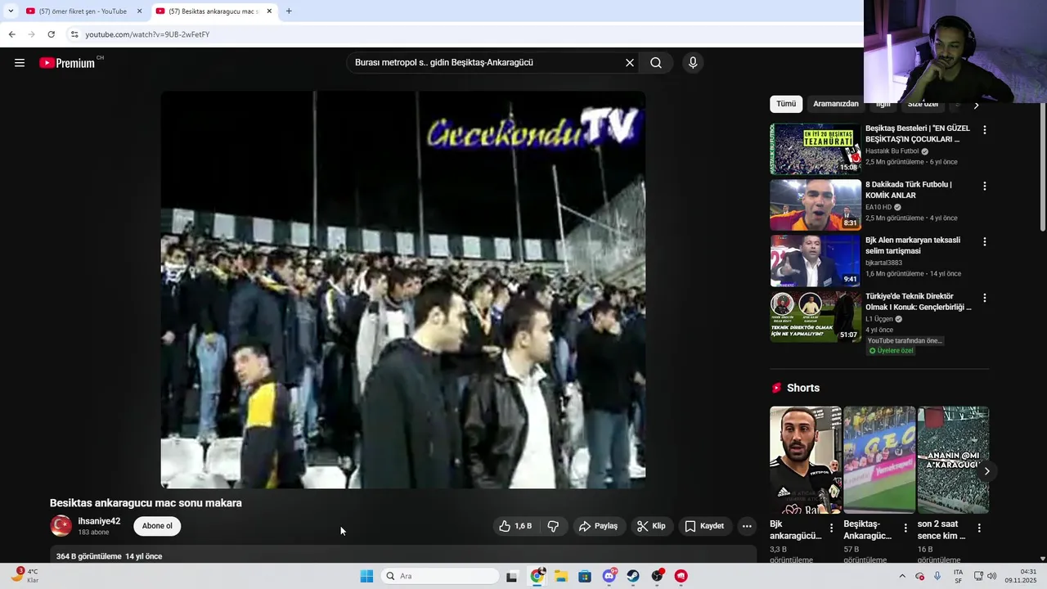The height and width of the screenshot is (589, 1047).
Task: Close the ömer fikret şen tab
Action: coord(139,11)
